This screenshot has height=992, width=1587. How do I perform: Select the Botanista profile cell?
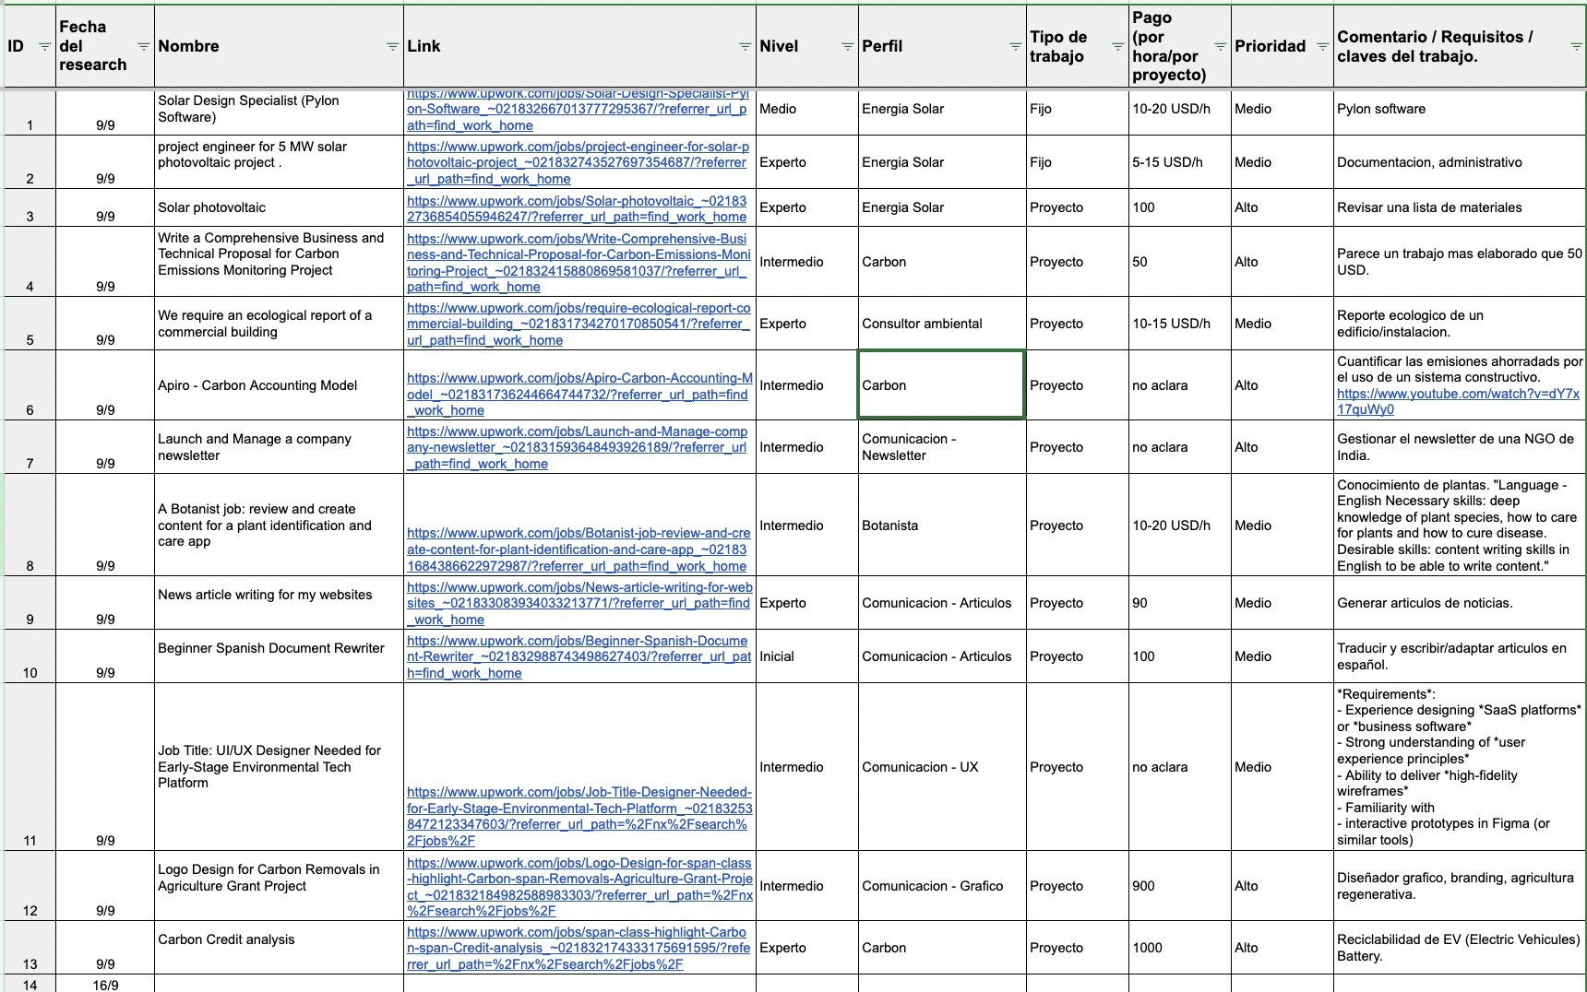(x=941, y=526)
